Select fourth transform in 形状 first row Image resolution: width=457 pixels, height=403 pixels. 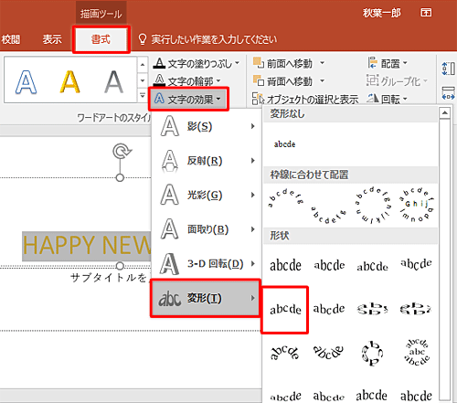(x=416, y=264)
